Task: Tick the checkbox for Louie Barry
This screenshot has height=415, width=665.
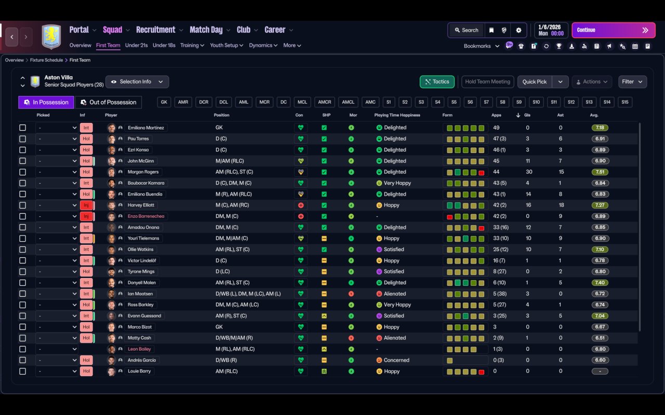Action: (x=22, y=371)
